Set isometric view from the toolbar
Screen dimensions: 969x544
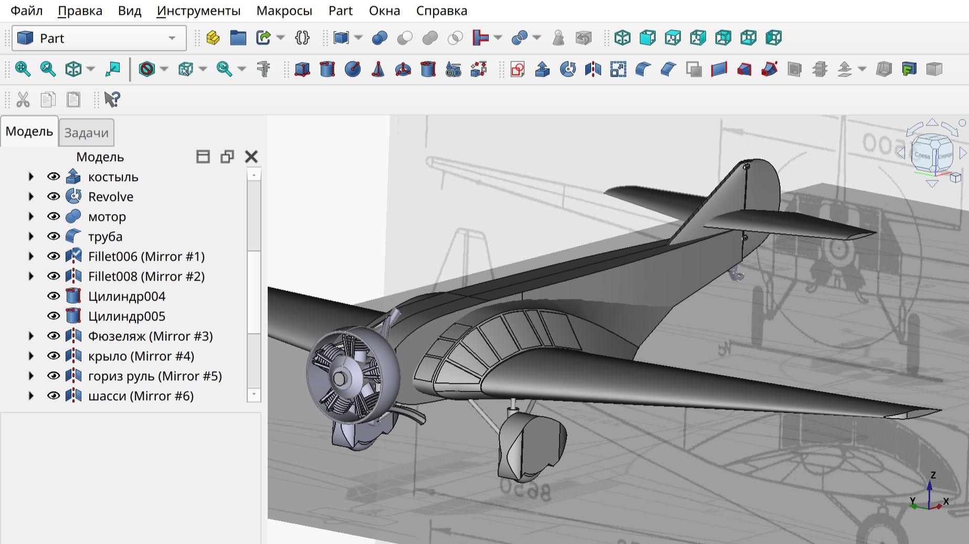(x=623, y=38)
